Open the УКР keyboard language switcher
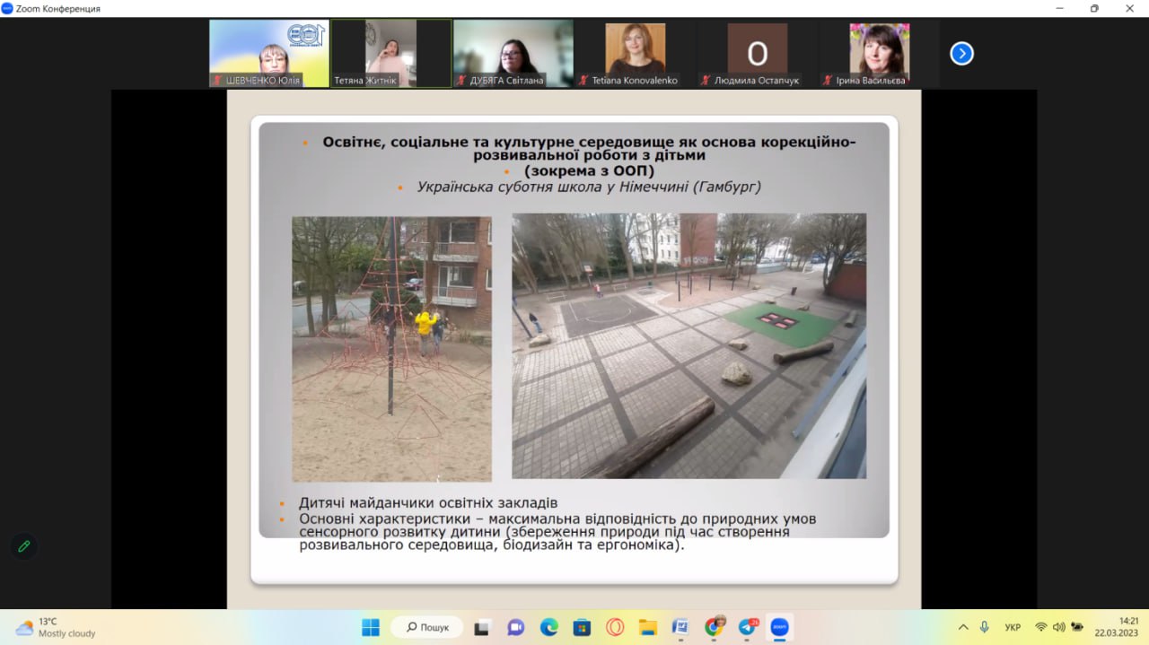The height and width of the screenshot is (645, 1149). click(1013, 627)
